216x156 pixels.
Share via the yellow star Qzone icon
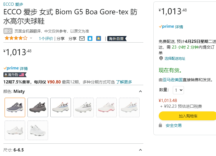[x=98, y=38]
